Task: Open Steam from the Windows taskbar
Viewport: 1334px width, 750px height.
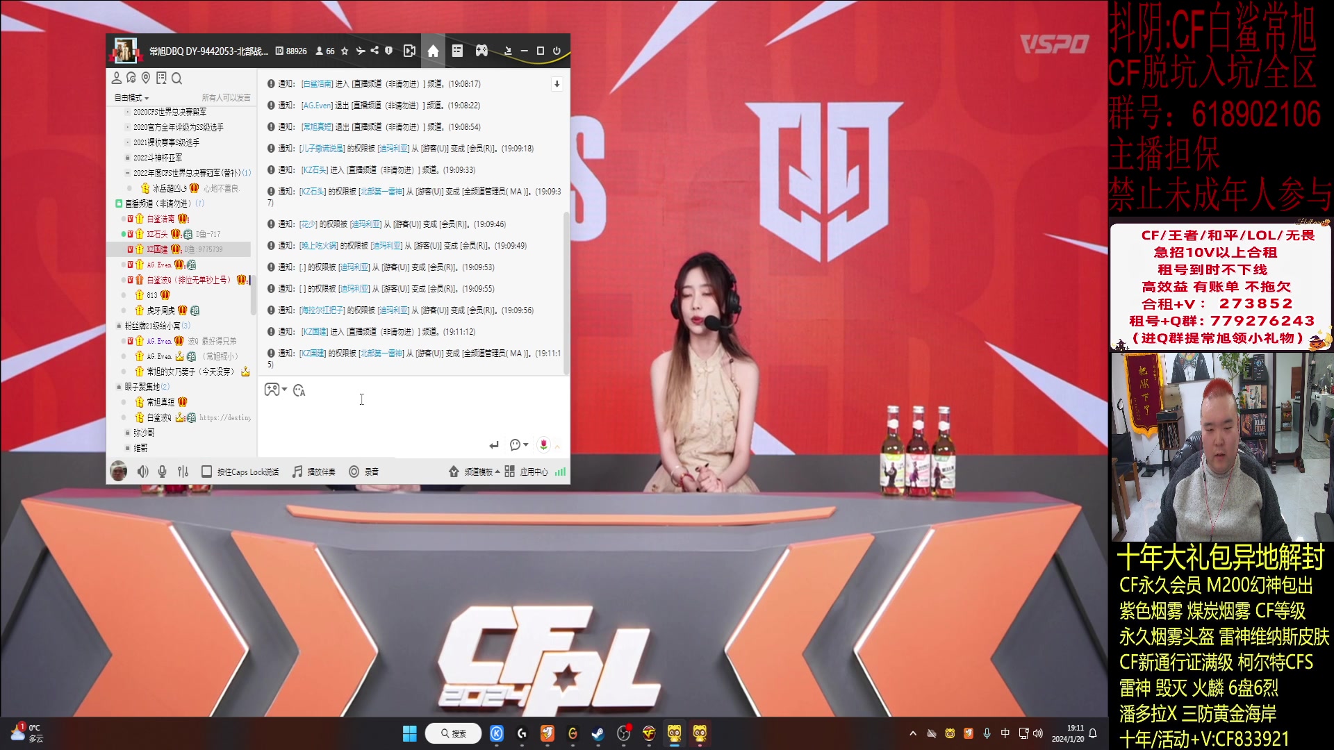Action: pos(598,733)
